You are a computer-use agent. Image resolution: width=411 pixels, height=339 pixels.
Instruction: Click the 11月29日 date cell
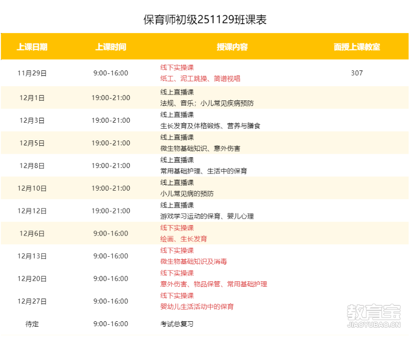pyautogui.click(x=32, y=73)
